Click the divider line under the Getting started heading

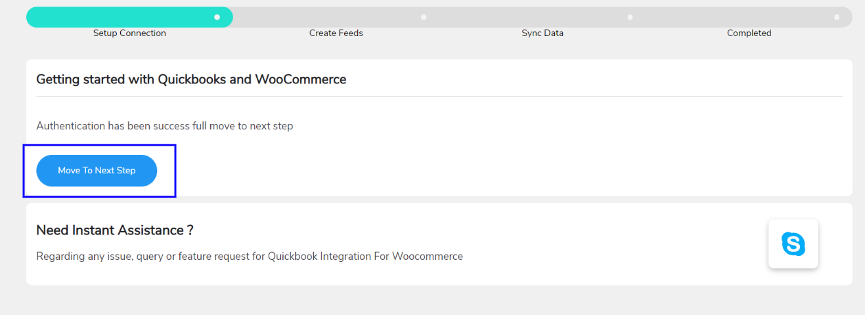coord(439,97)
